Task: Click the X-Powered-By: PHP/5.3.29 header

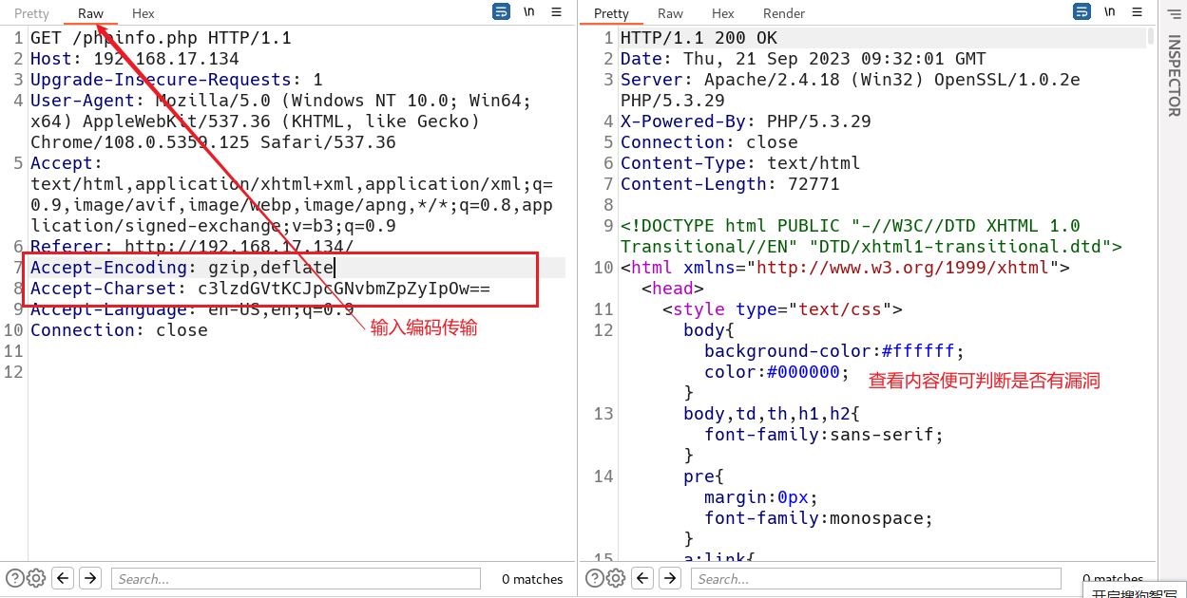Action: click(x=746, y=121)
